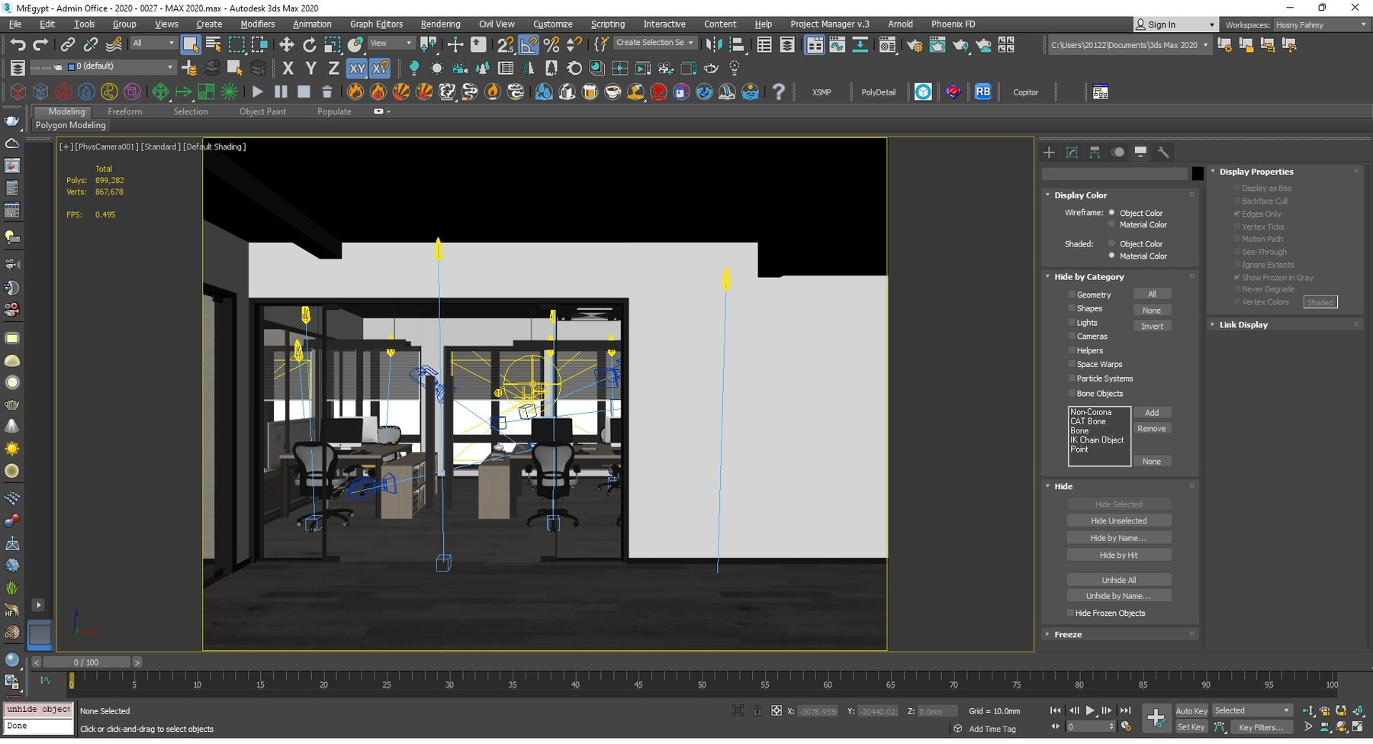Open the Material Editor
1373x744 pixels.
point(887,44)
